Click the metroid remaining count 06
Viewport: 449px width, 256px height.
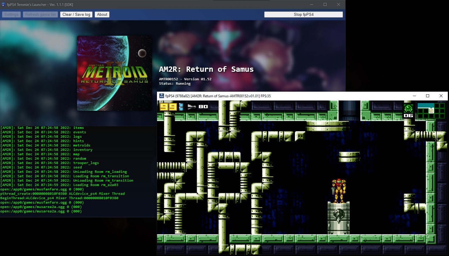pos(408,116)
